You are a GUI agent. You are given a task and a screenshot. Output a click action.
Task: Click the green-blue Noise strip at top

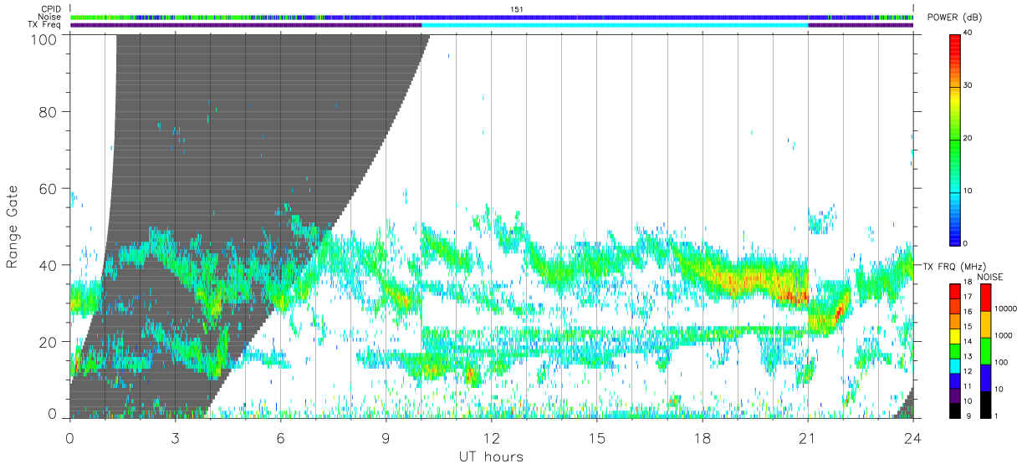492,17
